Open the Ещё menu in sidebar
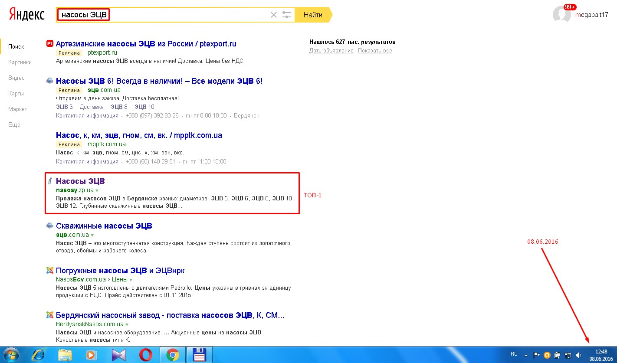This screenshot has width=617, height=363. coord(14,124)
